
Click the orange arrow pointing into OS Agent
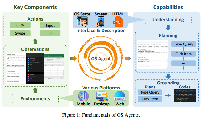click(73, 58)
